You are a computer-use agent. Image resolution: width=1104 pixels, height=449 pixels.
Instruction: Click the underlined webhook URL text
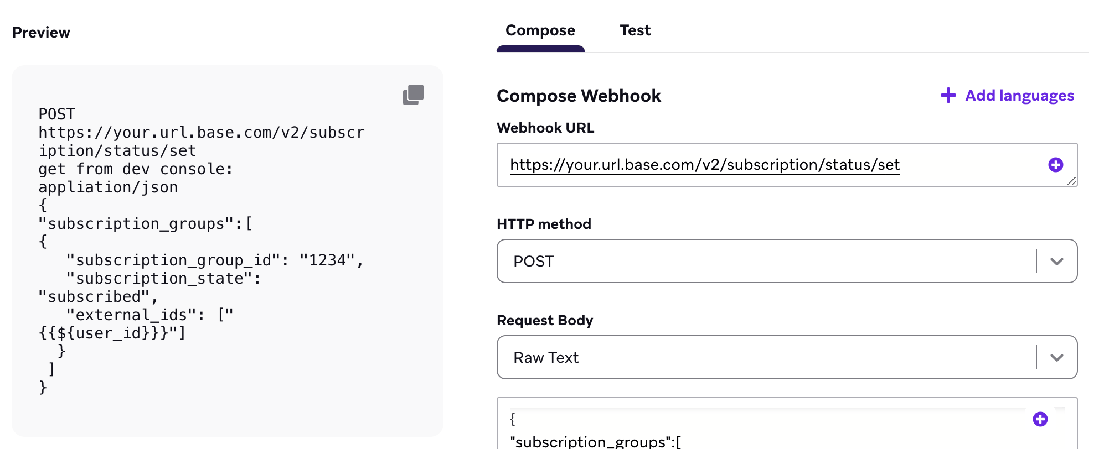tap(704, 165)
